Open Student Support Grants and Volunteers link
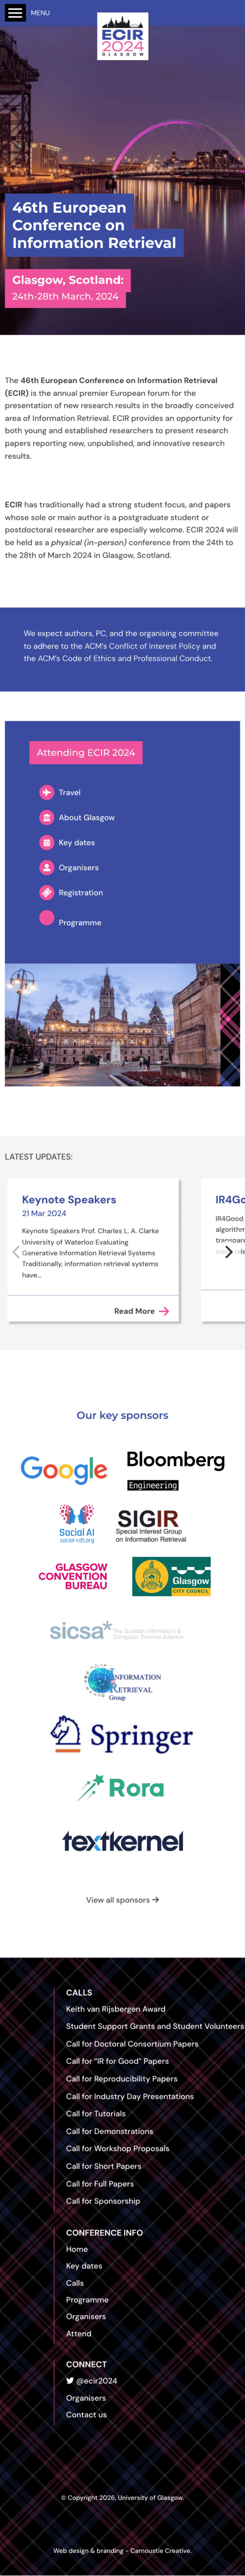 point(155,2026)
